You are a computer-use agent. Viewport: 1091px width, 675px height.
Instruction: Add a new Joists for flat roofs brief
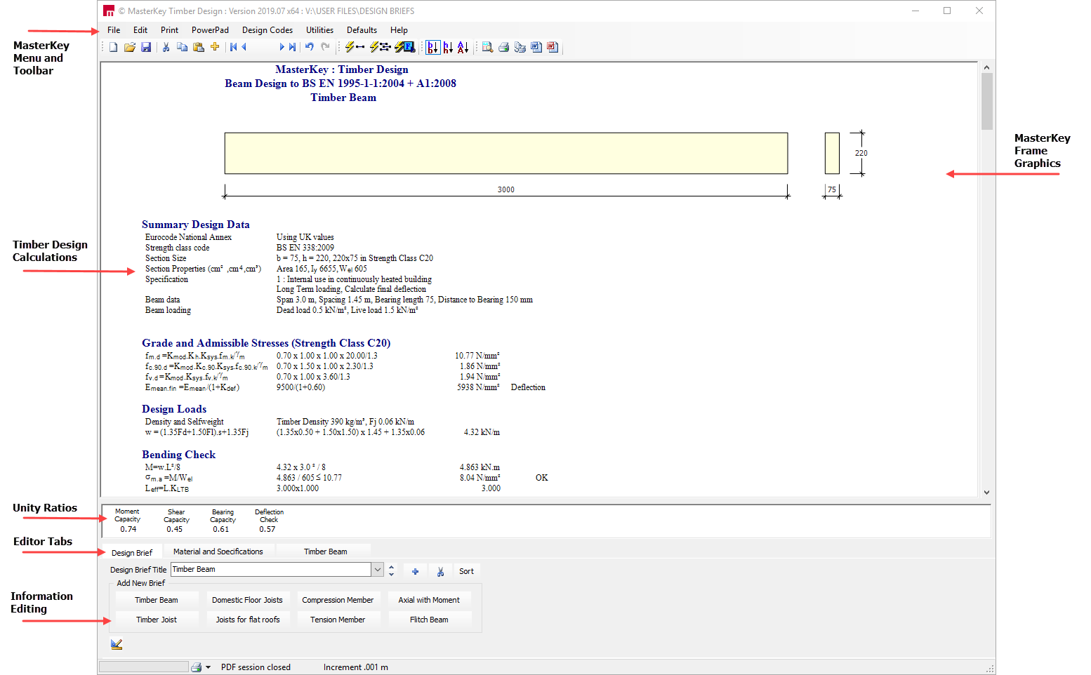coord(247,620)
